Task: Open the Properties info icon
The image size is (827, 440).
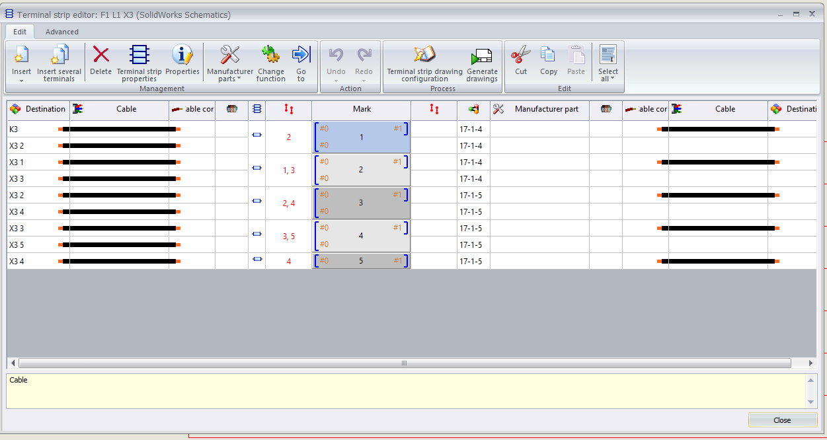Action: tap(182, 55)
